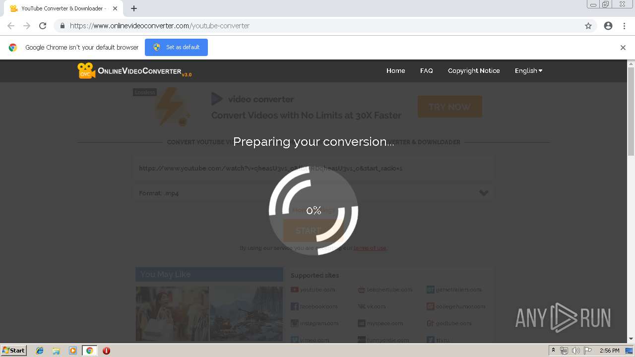Click the Facebook icon in supported sites

295,306
